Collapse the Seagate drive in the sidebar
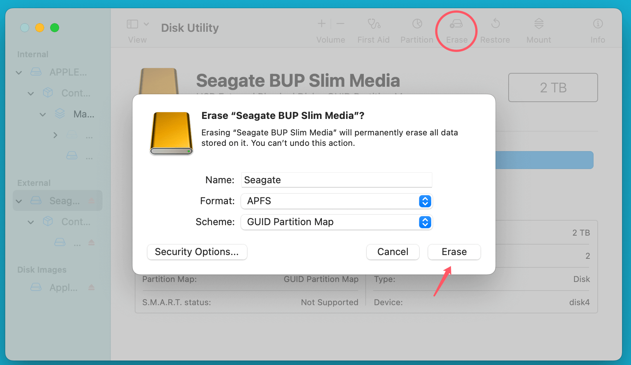 [18, 201]
